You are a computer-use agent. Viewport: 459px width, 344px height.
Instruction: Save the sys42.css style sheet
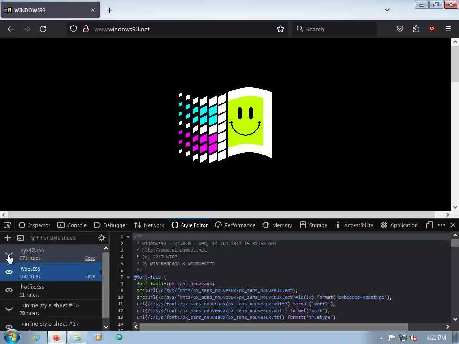[90, 258]
